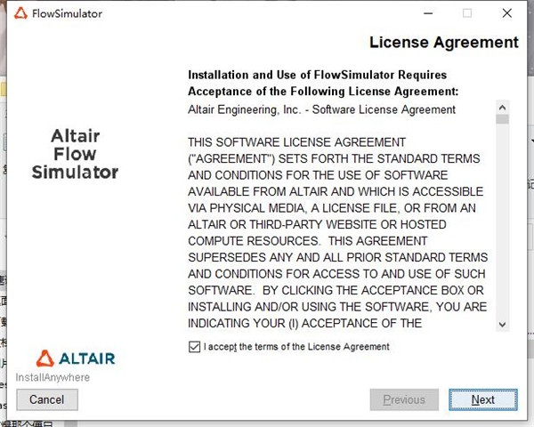This screenshot has height=427, width=534.
Task: Click the 'Altair Flow Simulator' side title
Action: (76, 154)
